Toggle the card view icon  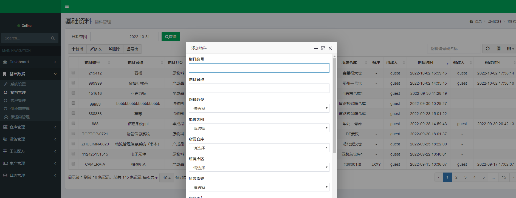(498, 48)
